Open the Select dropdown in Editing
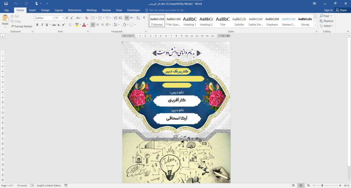 327,26
